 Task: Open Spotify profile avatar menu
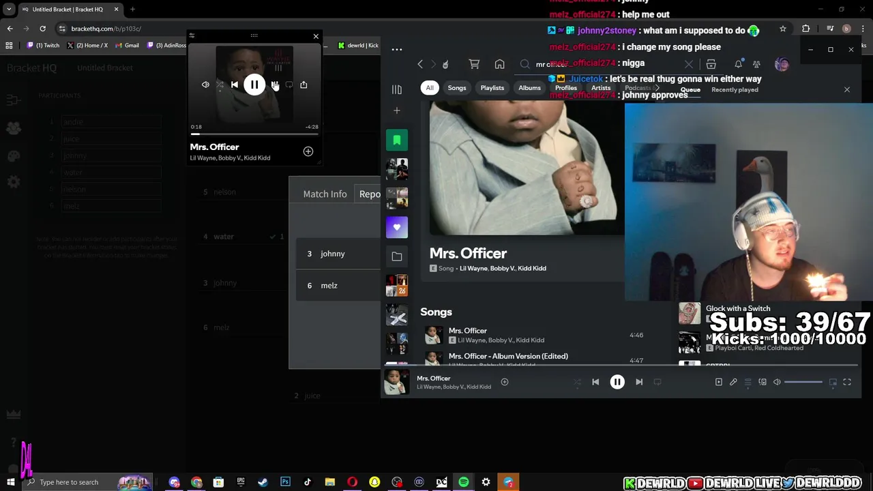pyautogui.click(x=782, y=64)
